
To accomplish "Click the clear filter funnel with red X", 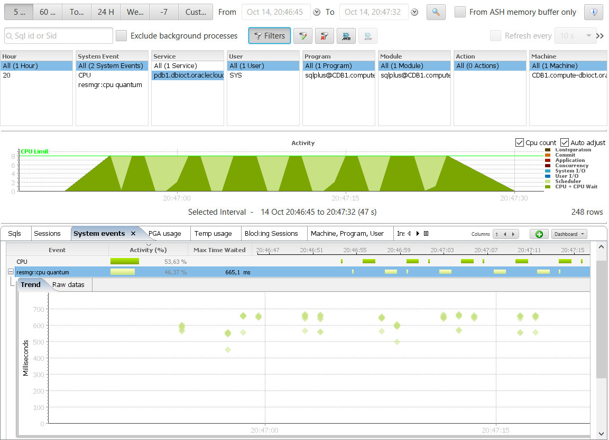I will tap(324, 36).
